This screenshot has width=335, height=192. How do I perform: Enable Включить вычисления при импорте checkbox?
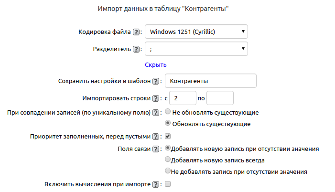(168, 184)
